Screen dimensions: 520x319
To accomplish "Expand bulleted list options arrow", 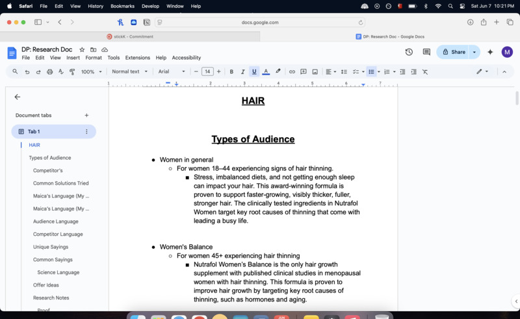I will click(x=379, y=71).
